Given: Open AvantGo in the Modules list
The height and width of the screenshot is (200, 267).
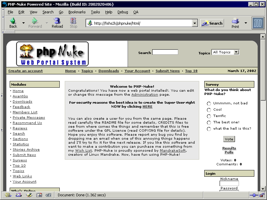Looking at the screenshot, I should coord(20,96).
